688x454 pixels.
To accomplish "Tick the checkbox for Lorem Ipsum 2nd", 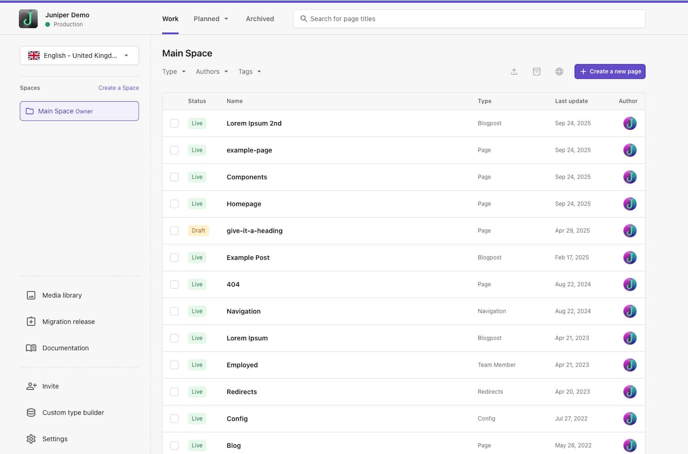I will [174, 124].
